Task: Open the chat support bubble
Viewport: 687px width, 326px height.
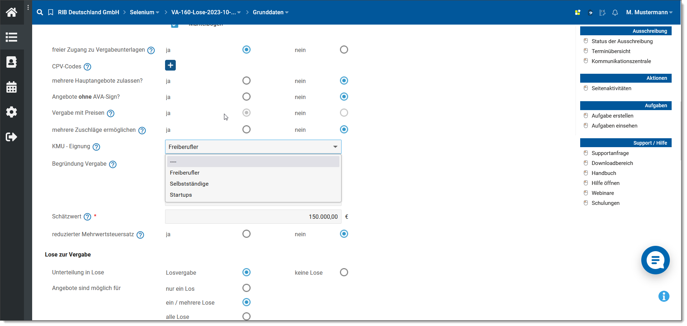Action: (655, 260)
